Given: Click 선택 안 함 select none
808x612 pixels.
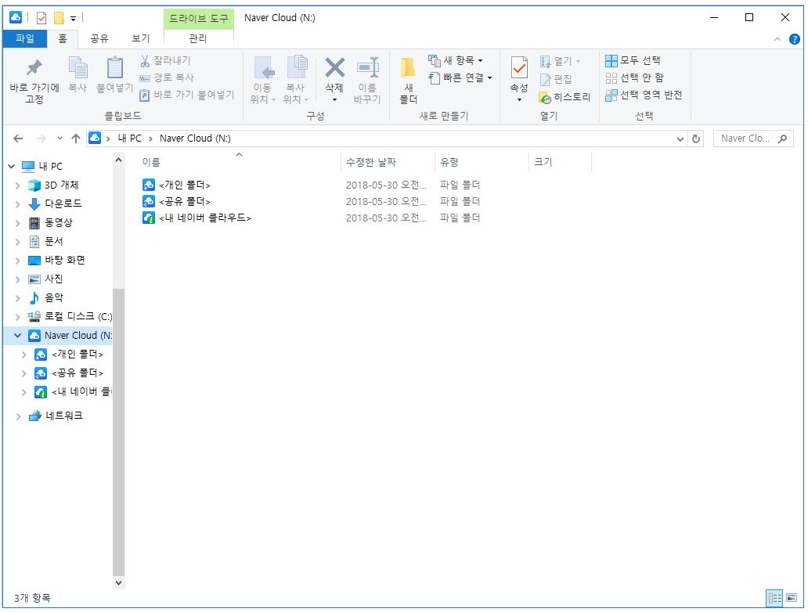Looking at the screenshot, I should coord(634,77).
